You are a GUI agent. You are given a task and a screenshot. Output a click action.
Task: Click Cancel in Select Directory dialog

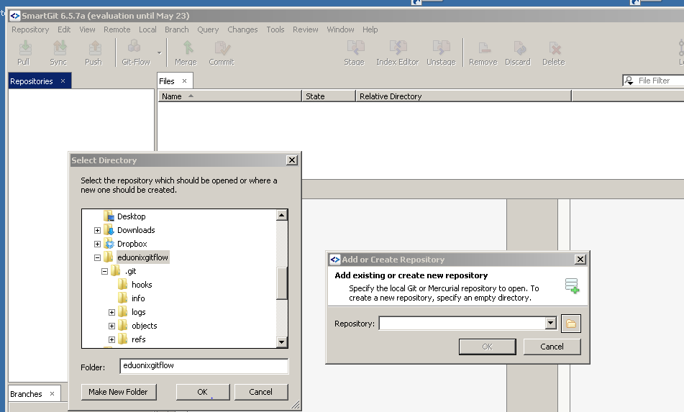pos(261,392)
